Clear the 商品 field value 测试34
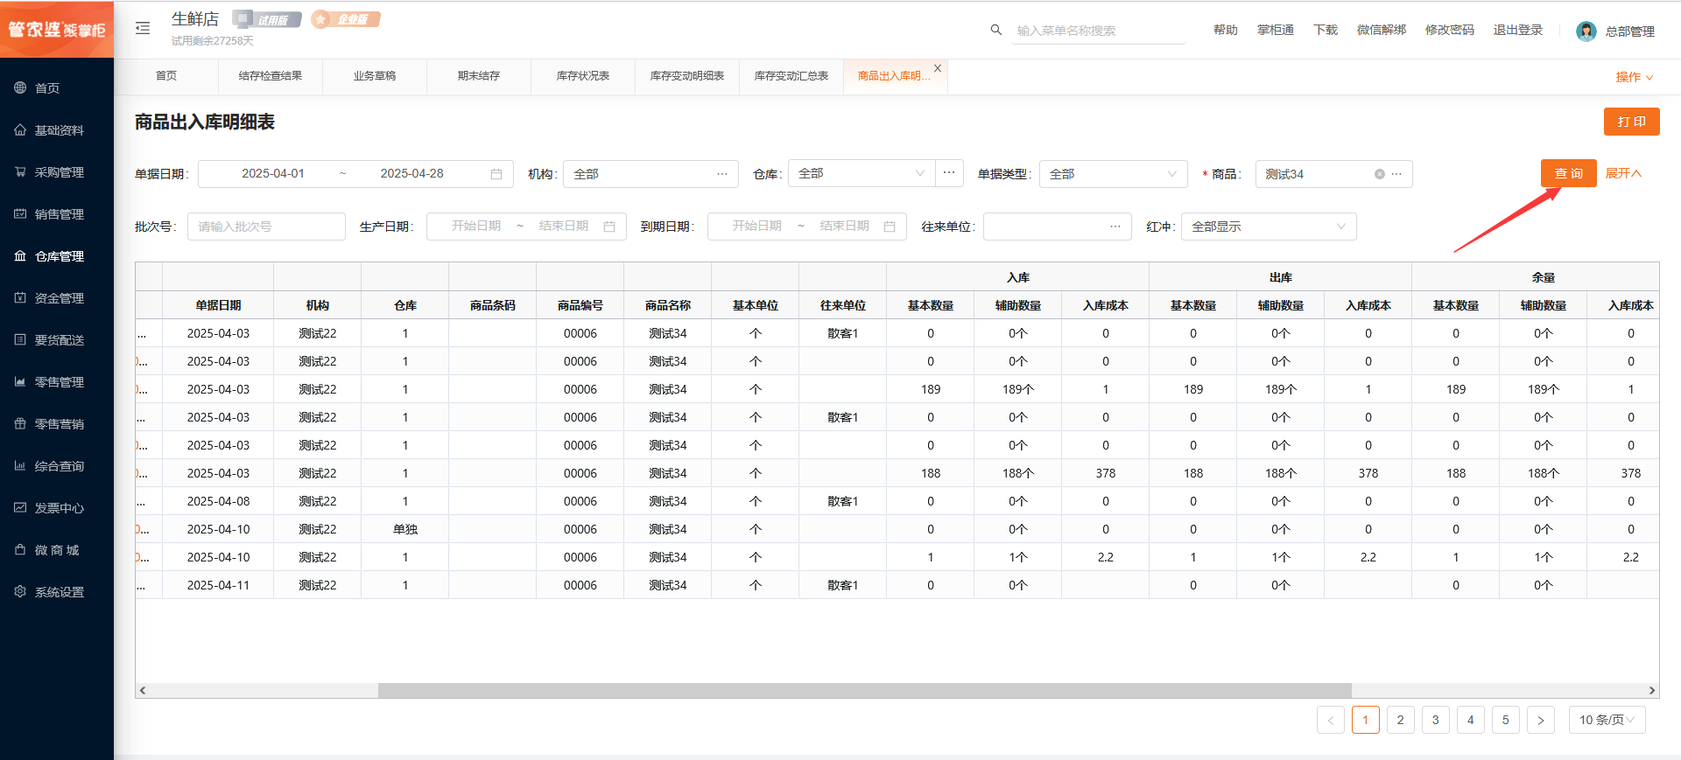This screenshot has width=1681, height=760. pos(1380,174)
